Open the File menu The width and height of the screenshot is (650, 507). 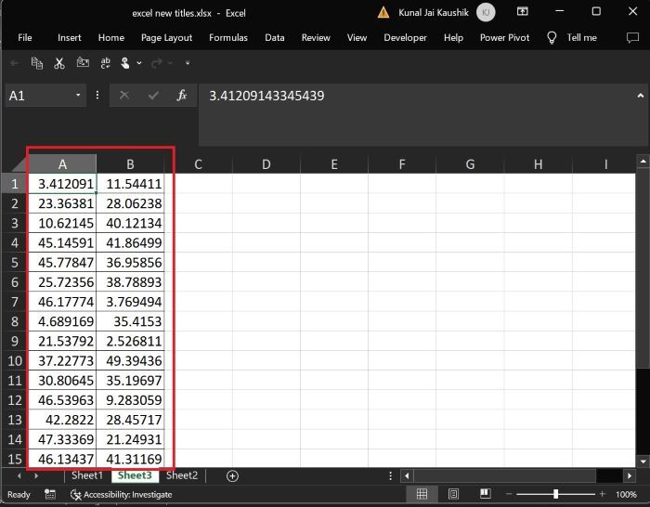point(25,37)
